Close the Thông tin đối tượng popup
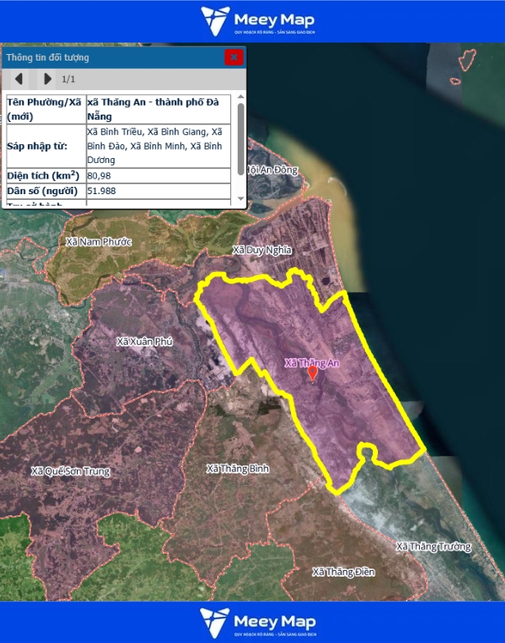This screenshot has width=505, height=643. point(234,57)
